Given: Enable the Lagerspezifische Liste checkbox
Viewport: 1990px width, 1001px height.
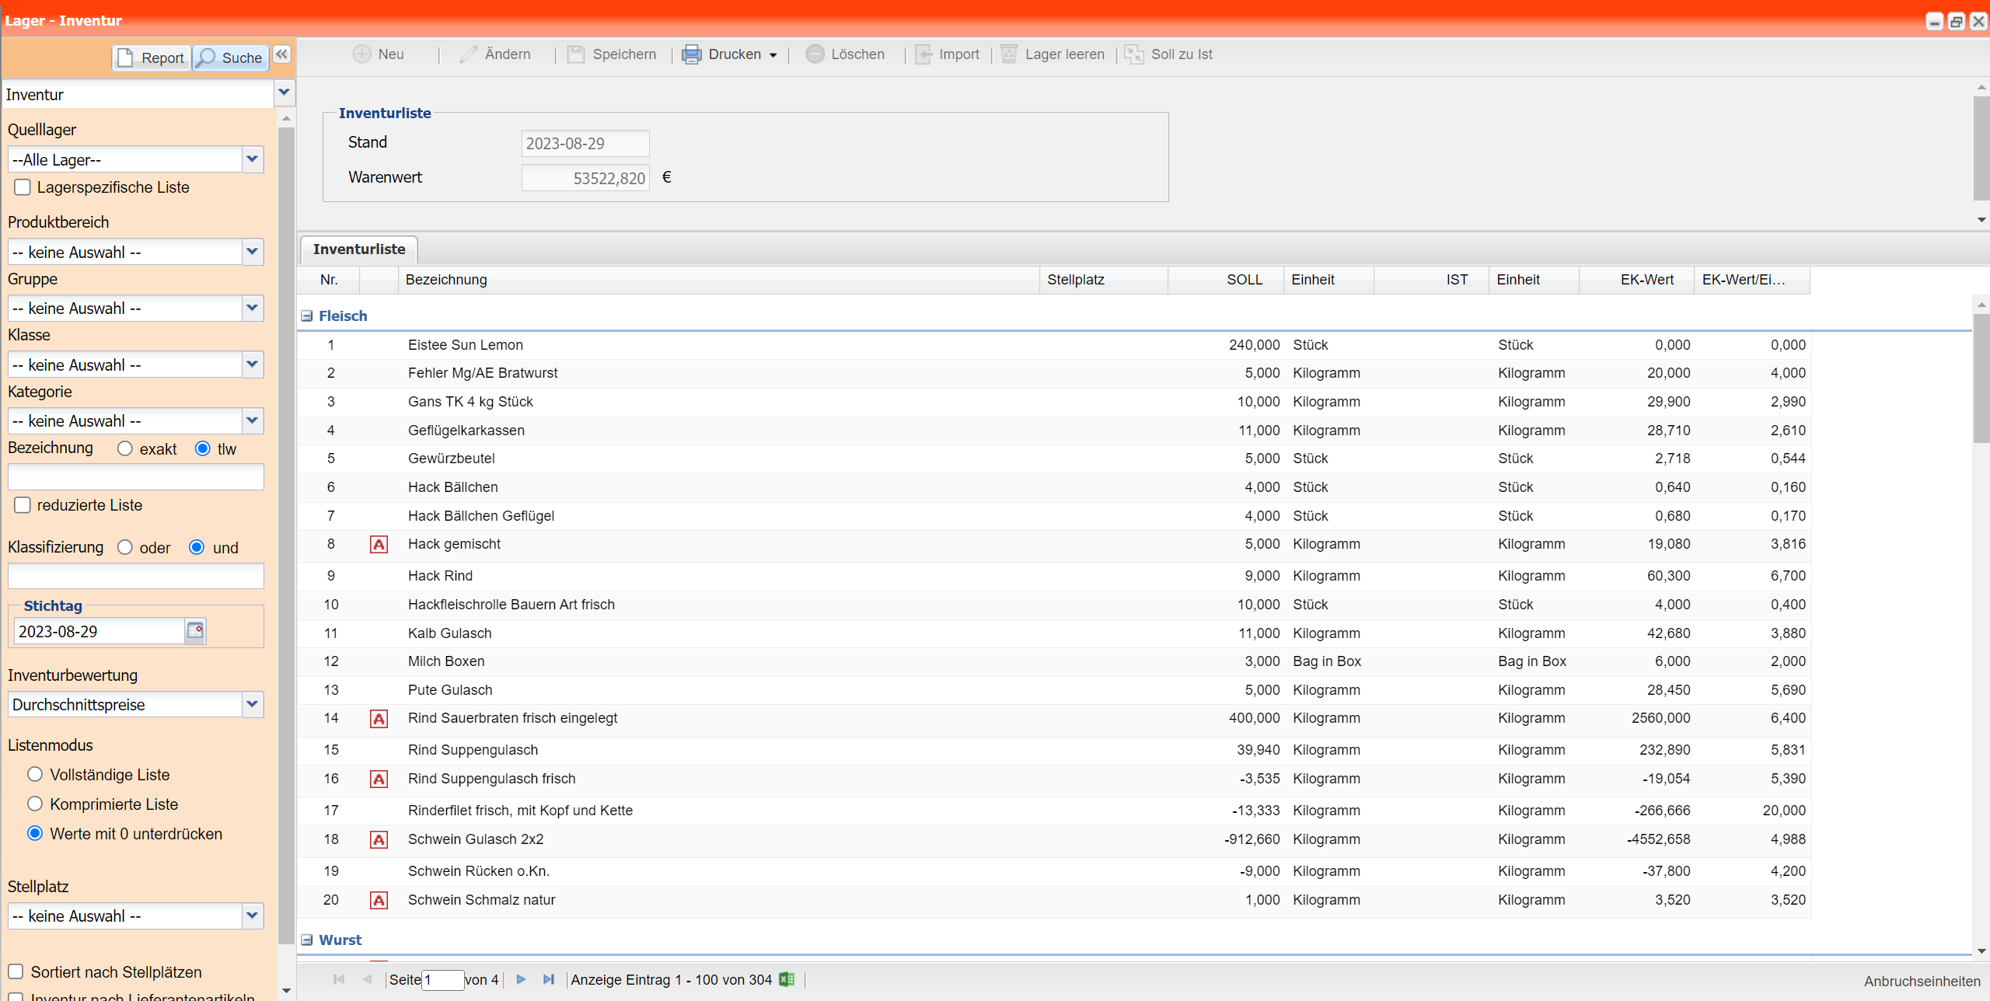Looking at the screenshot, I should tap(23, 187).
